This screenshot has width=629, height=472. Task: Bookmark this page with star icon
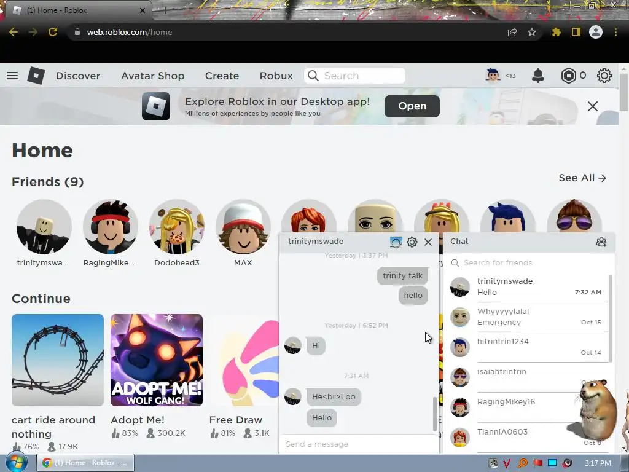[532, 32]
